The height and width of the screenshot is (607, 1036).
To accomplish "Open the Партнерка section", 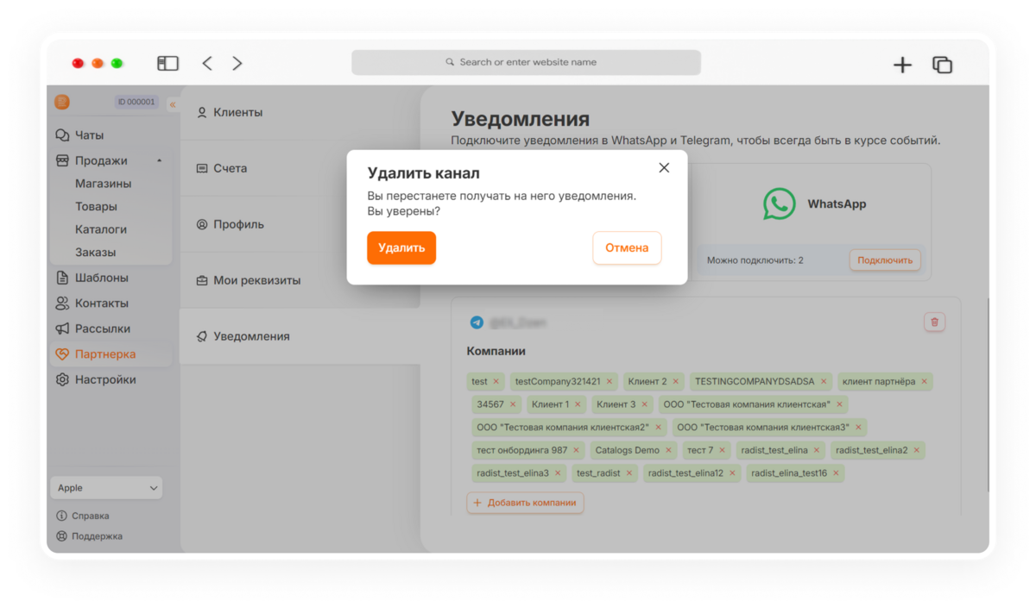I will click(x=110, y=354).
